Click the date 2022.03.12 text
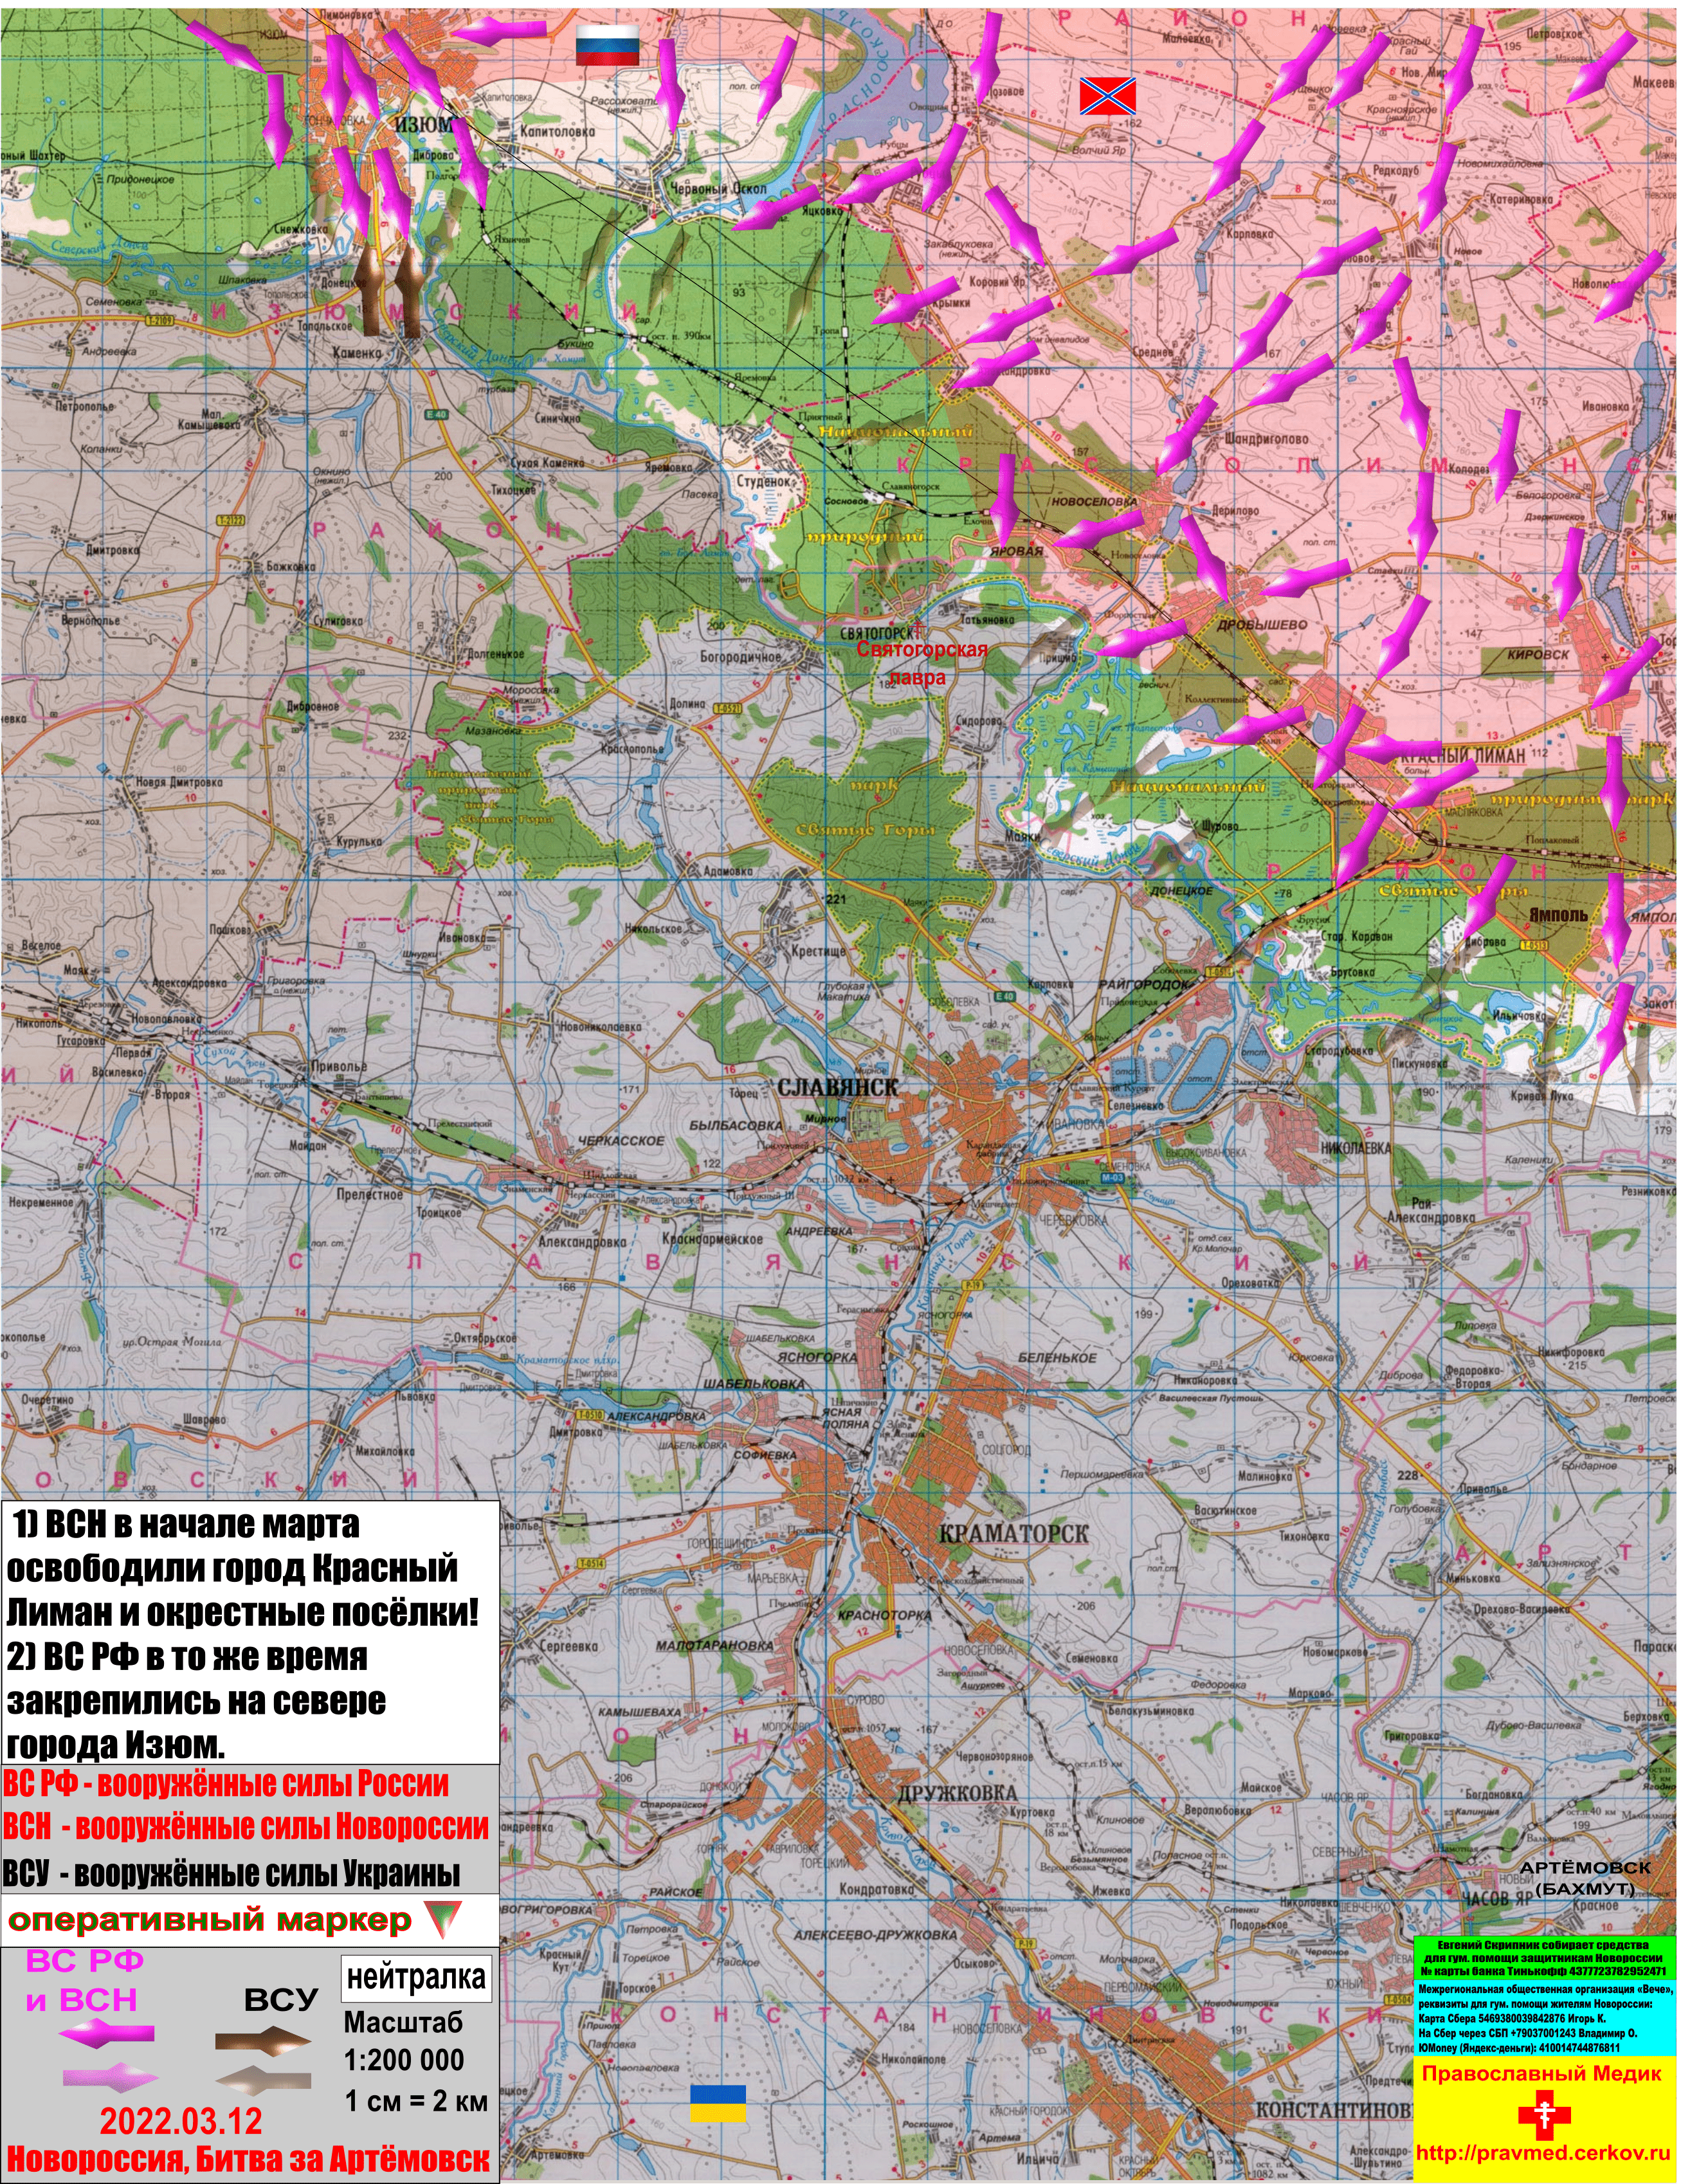 (x=181, y=2121)
